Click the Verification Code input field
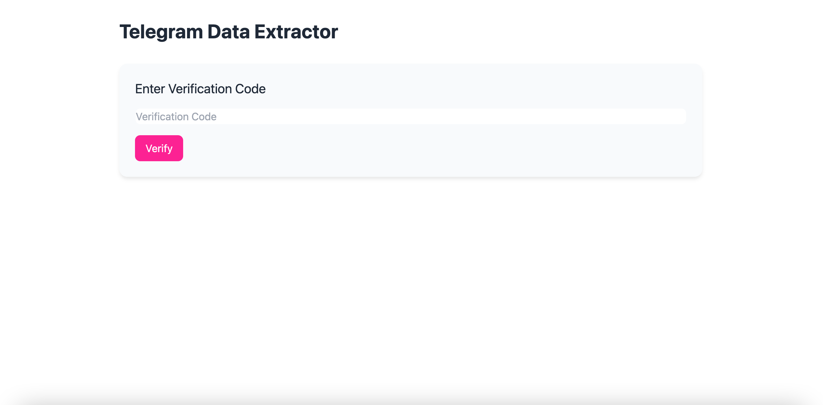 [411, 116]
